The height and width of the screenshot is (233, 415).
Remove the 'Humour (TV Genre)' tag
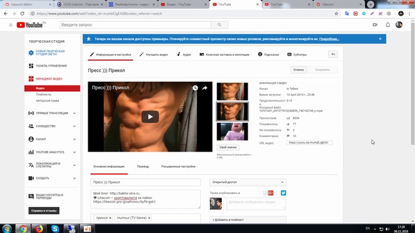149,218
